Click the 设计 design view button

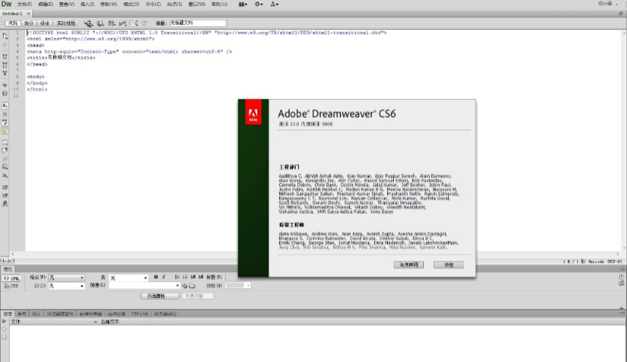[x=45, y=23]
